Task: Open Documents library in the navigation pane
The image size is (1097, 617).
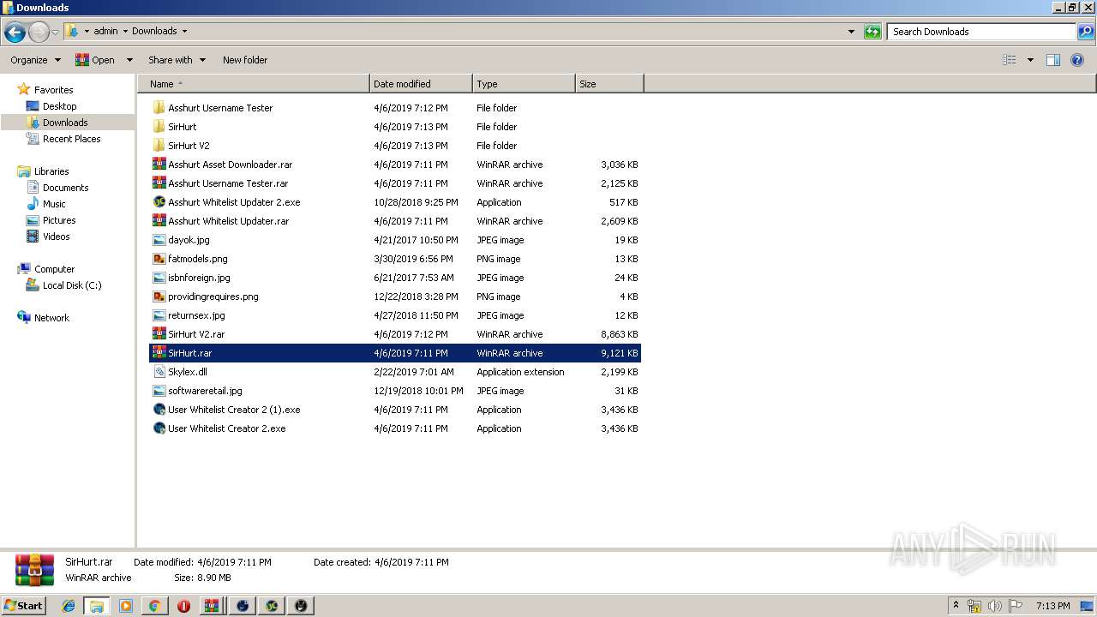Action: coord(66,188)
